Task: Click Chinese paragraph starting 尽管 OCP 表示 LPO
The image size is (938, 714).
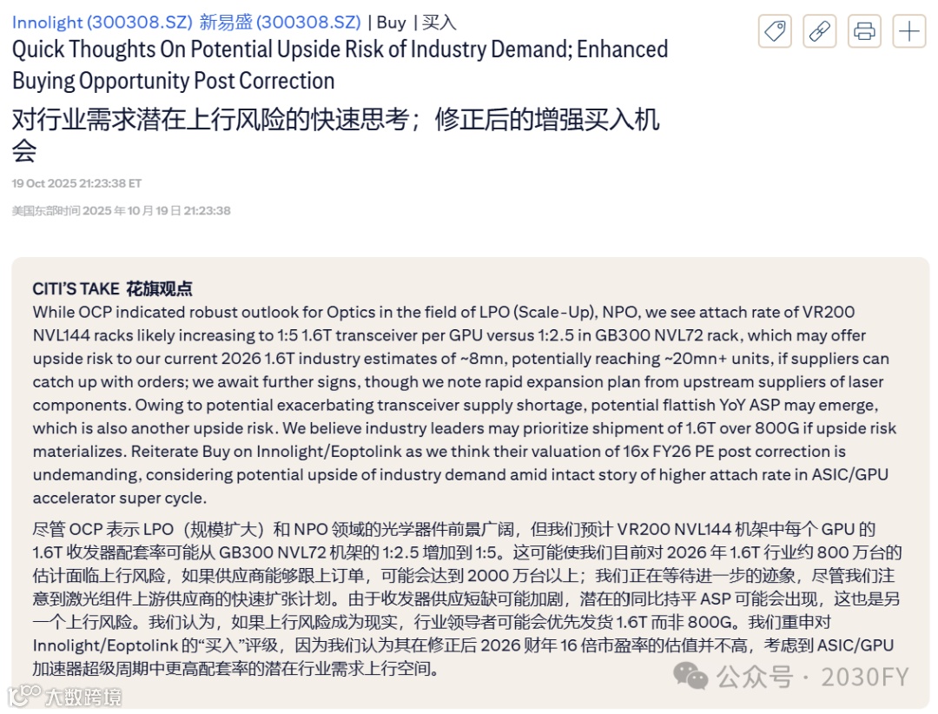Action: click(466, 598)
